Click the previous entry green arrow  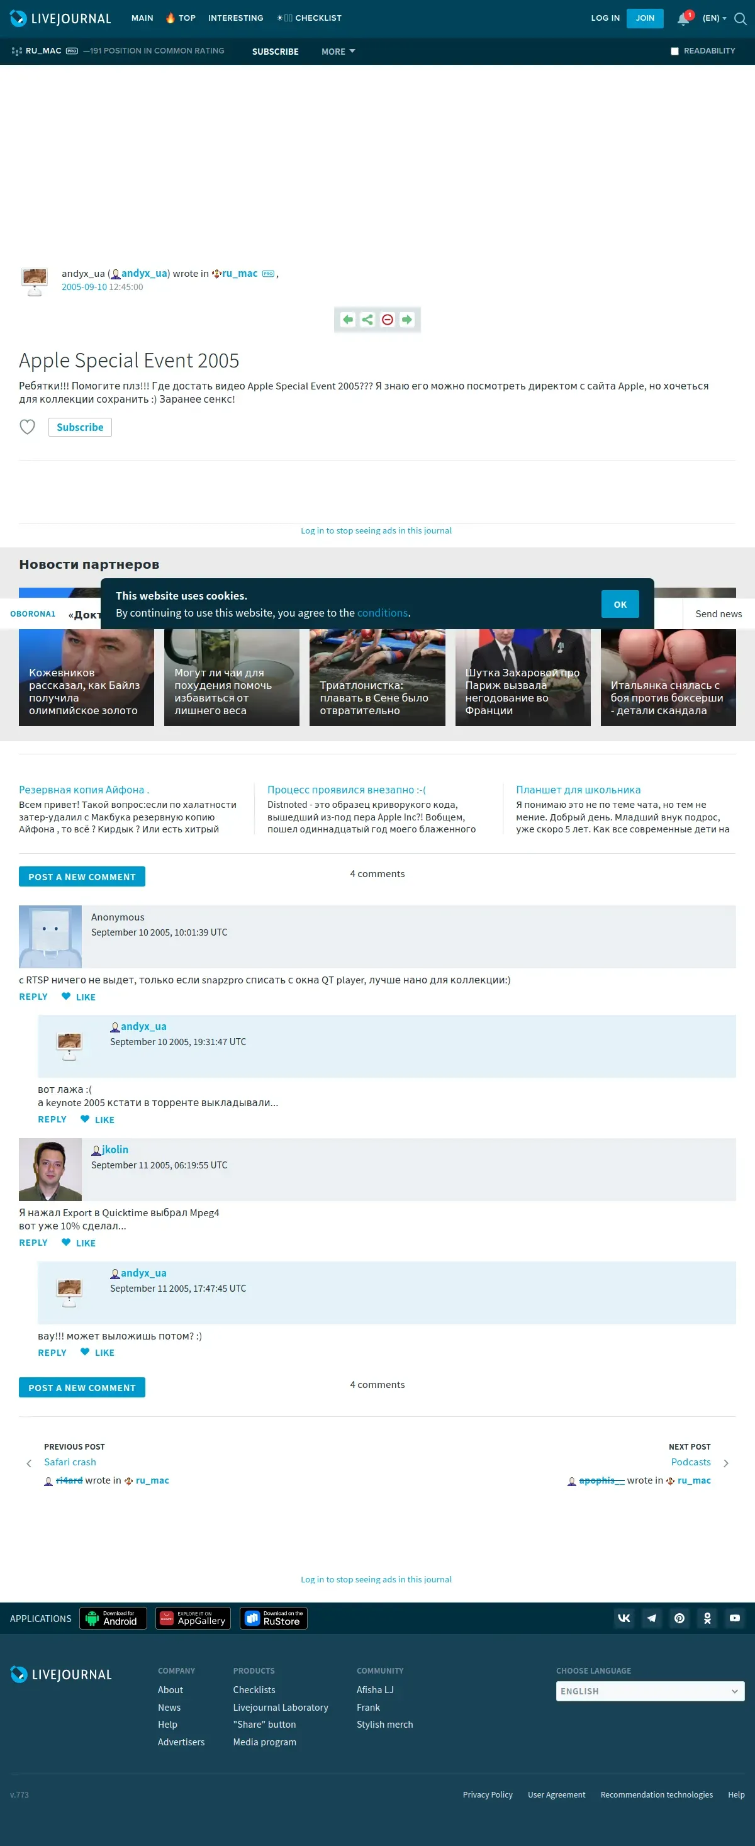pyautogui.click(x=347, y=320)
